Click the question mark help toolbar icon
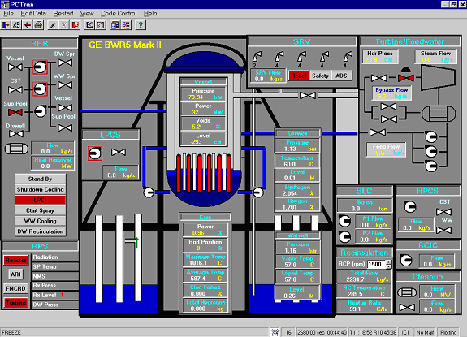The image size is (467, 337). tap(141, 25)
